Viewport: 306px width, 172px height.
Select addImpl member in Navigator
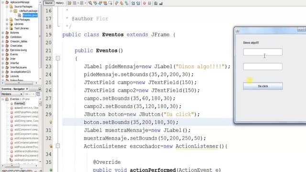point(26,160)
